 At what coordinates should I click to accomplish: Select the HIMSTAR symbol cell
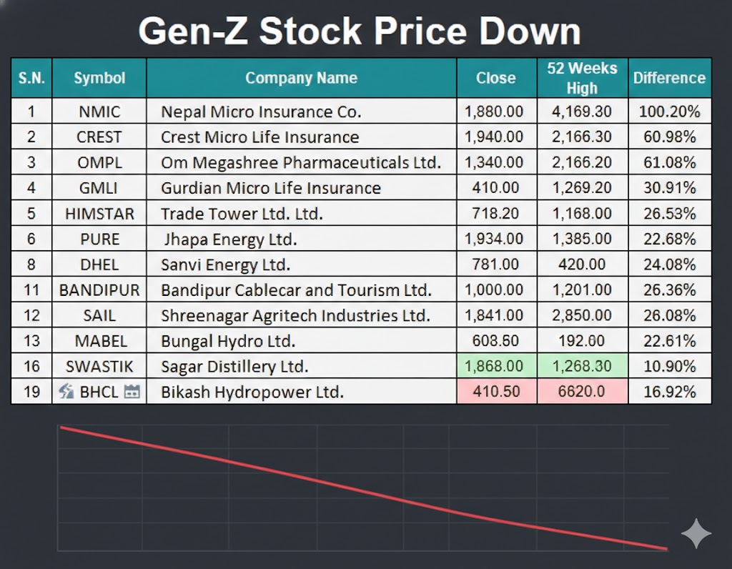[x=99, y=213]
